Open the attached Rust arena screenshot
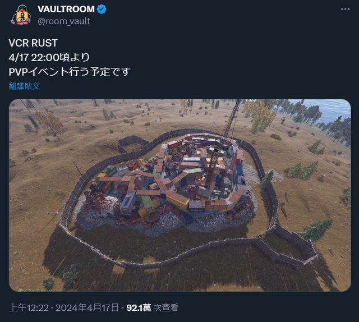Screen dimensions: 359x322 click(x=179, y=195)
